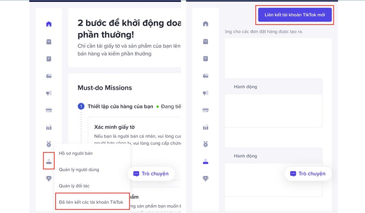Click the Finance card icon in left sidebar

pos(49,110)
